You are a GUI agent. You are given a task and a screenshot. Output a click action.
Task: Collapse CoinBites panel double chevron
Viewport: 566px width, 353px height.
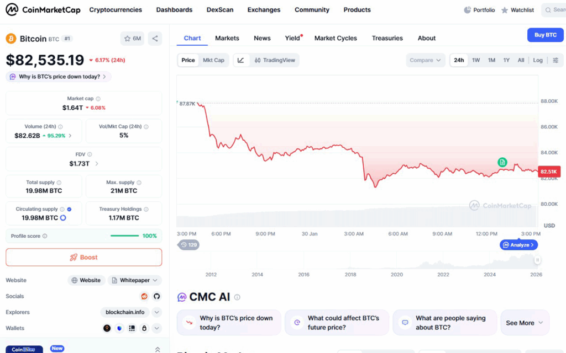click(x=158, y=349)
